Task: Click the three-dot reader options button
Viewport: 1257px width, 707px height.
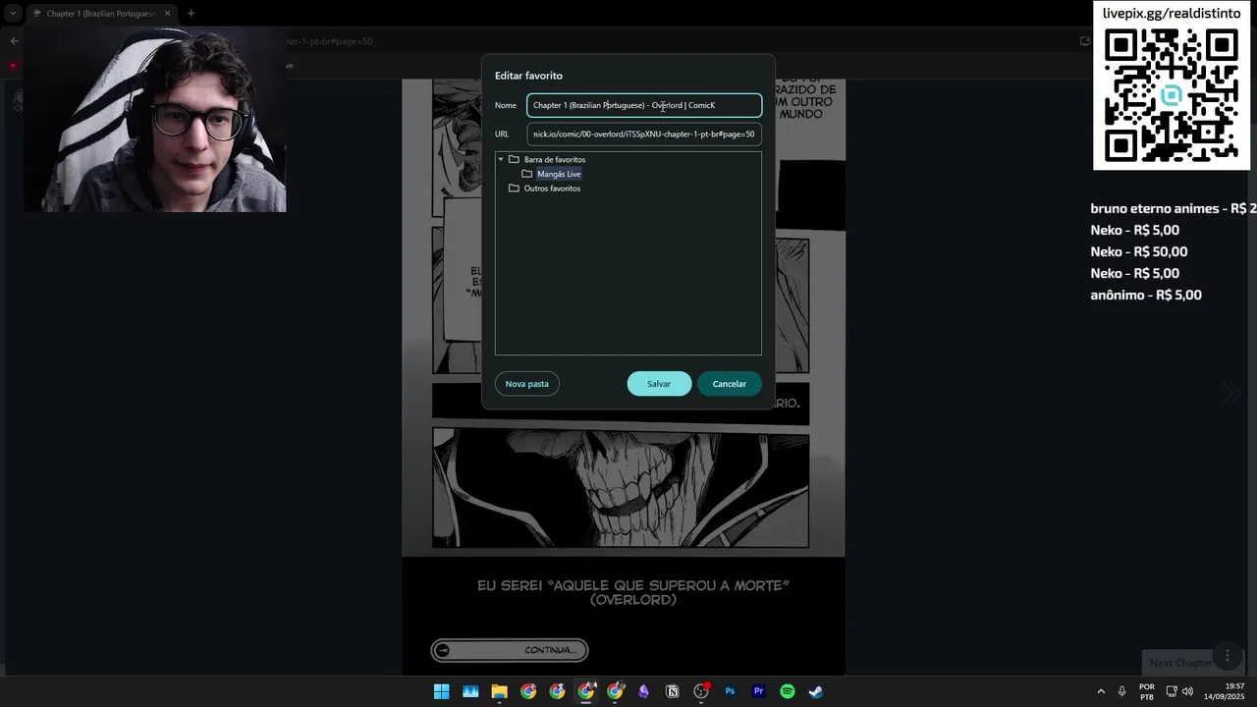Action: (1227, 655)
